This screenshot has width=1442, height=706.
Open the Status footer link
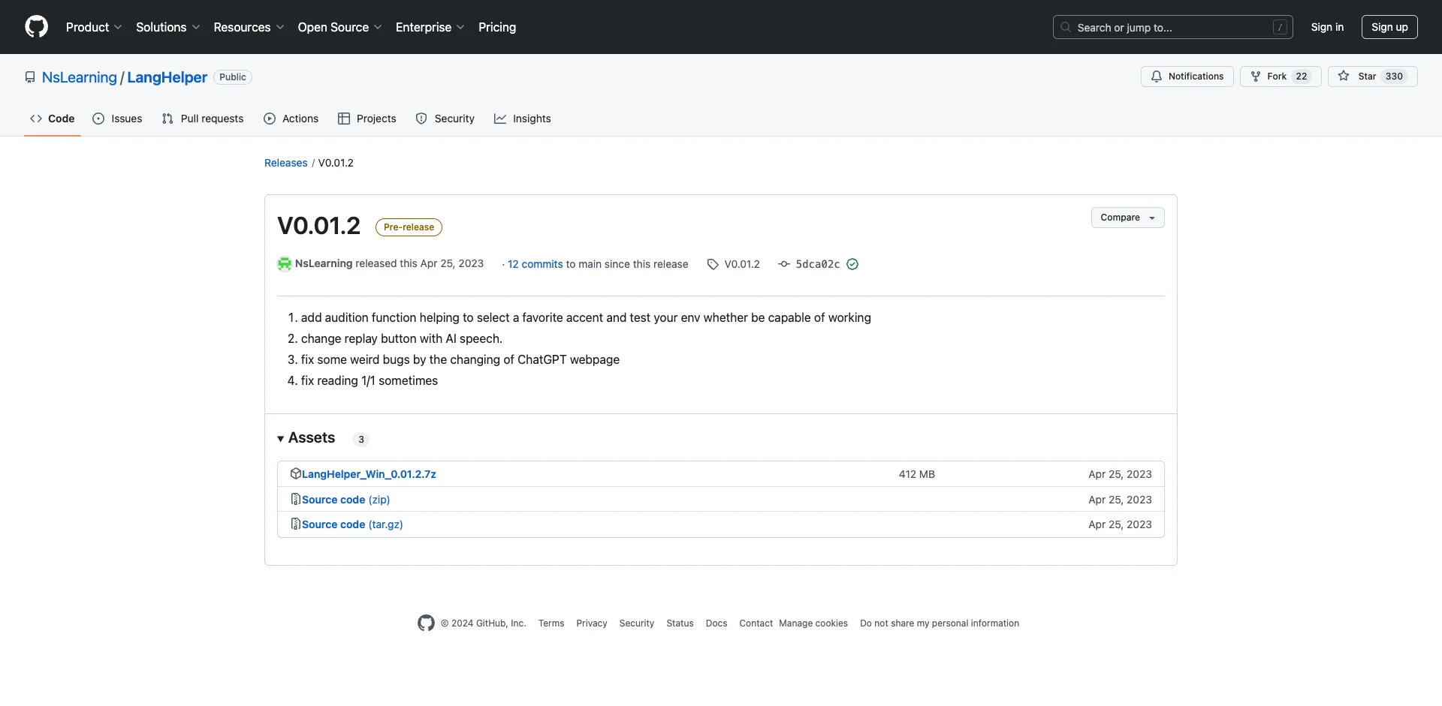[680, 623]
